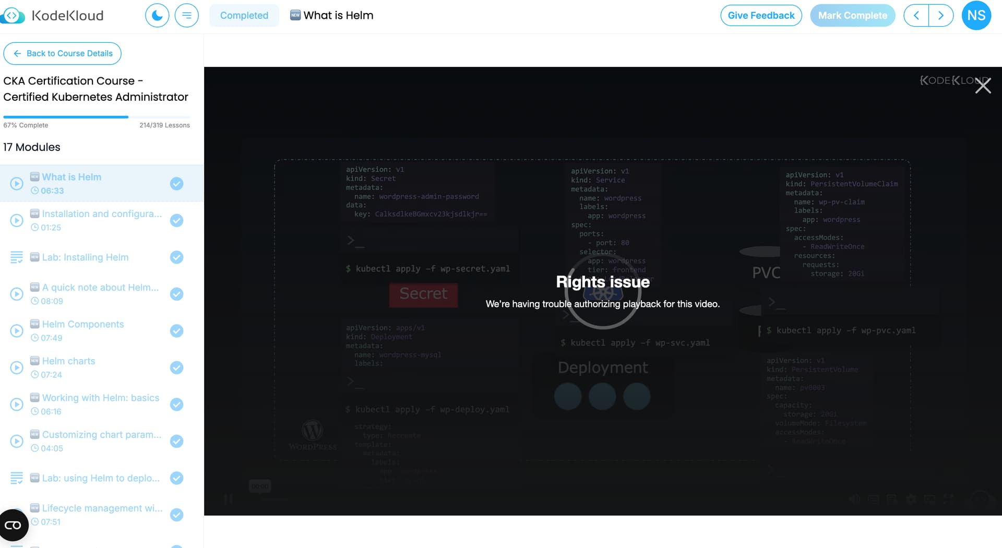This screenshot has height=548, width=1002.
Task: Click the course progress bar
Action: click(x=97, y=117)
